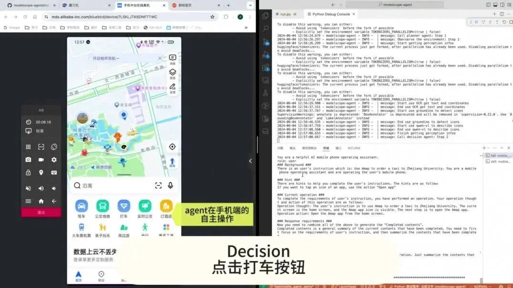The image size is (513, 288).
Task: Open Source Control view in VS Code
Action: [x=266, y=42]
